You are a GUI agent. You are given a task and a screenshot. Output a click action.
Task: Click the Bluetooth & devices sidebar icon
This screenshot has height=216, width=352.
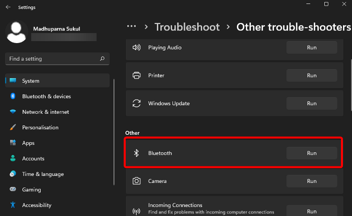13,96
